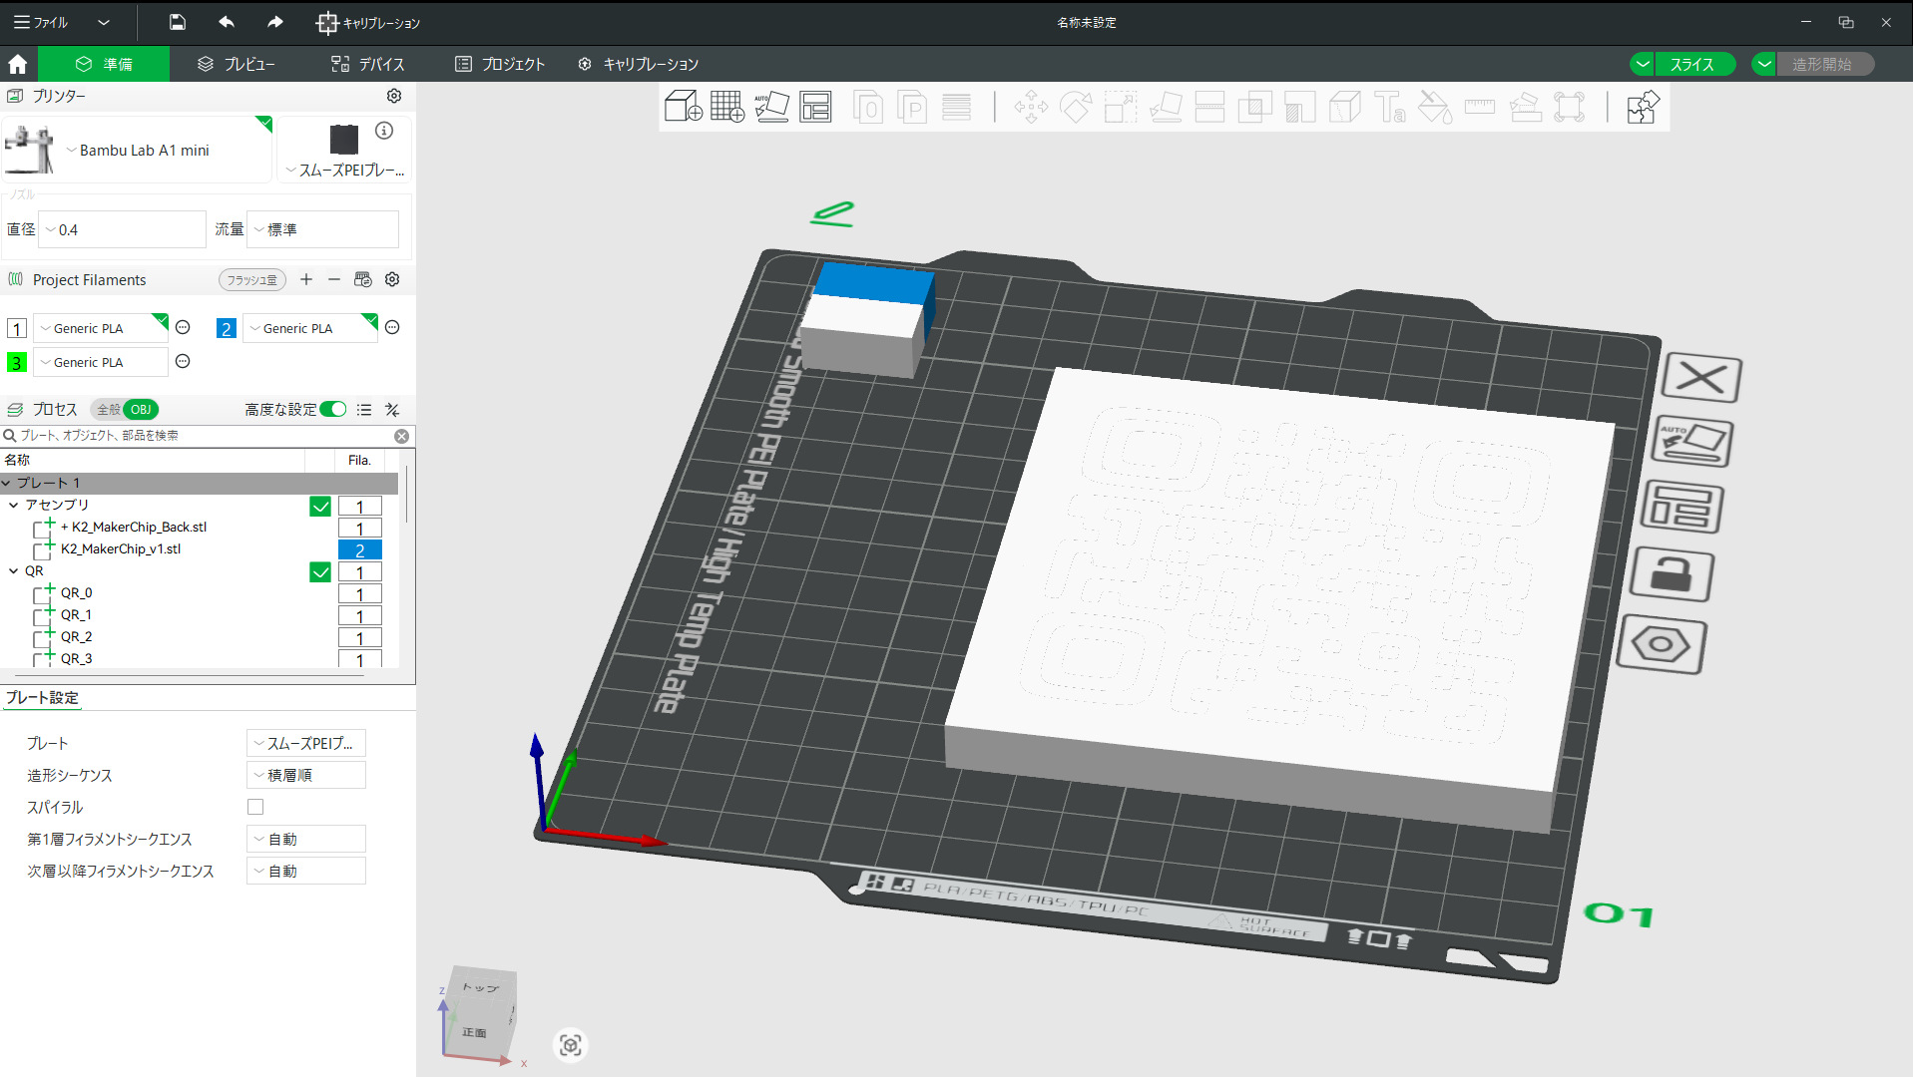Click filament 1 white color swatch
The image size is (1913, 1077).
click(x=17, y=328)
